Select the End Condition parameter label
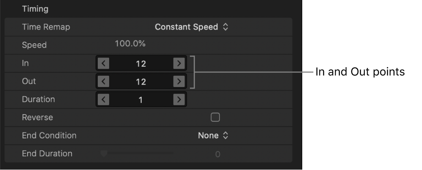422x170 pixels. [49, 136]
